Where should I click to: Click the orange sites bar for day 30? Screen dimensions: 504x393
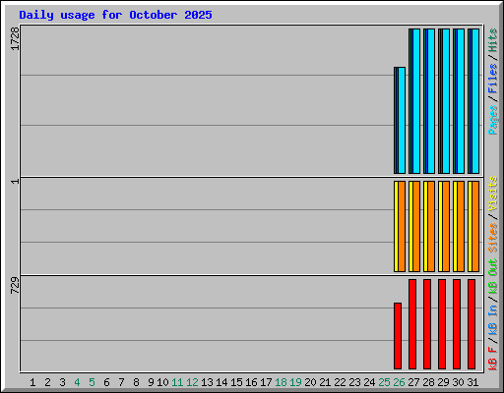(461, 226)
